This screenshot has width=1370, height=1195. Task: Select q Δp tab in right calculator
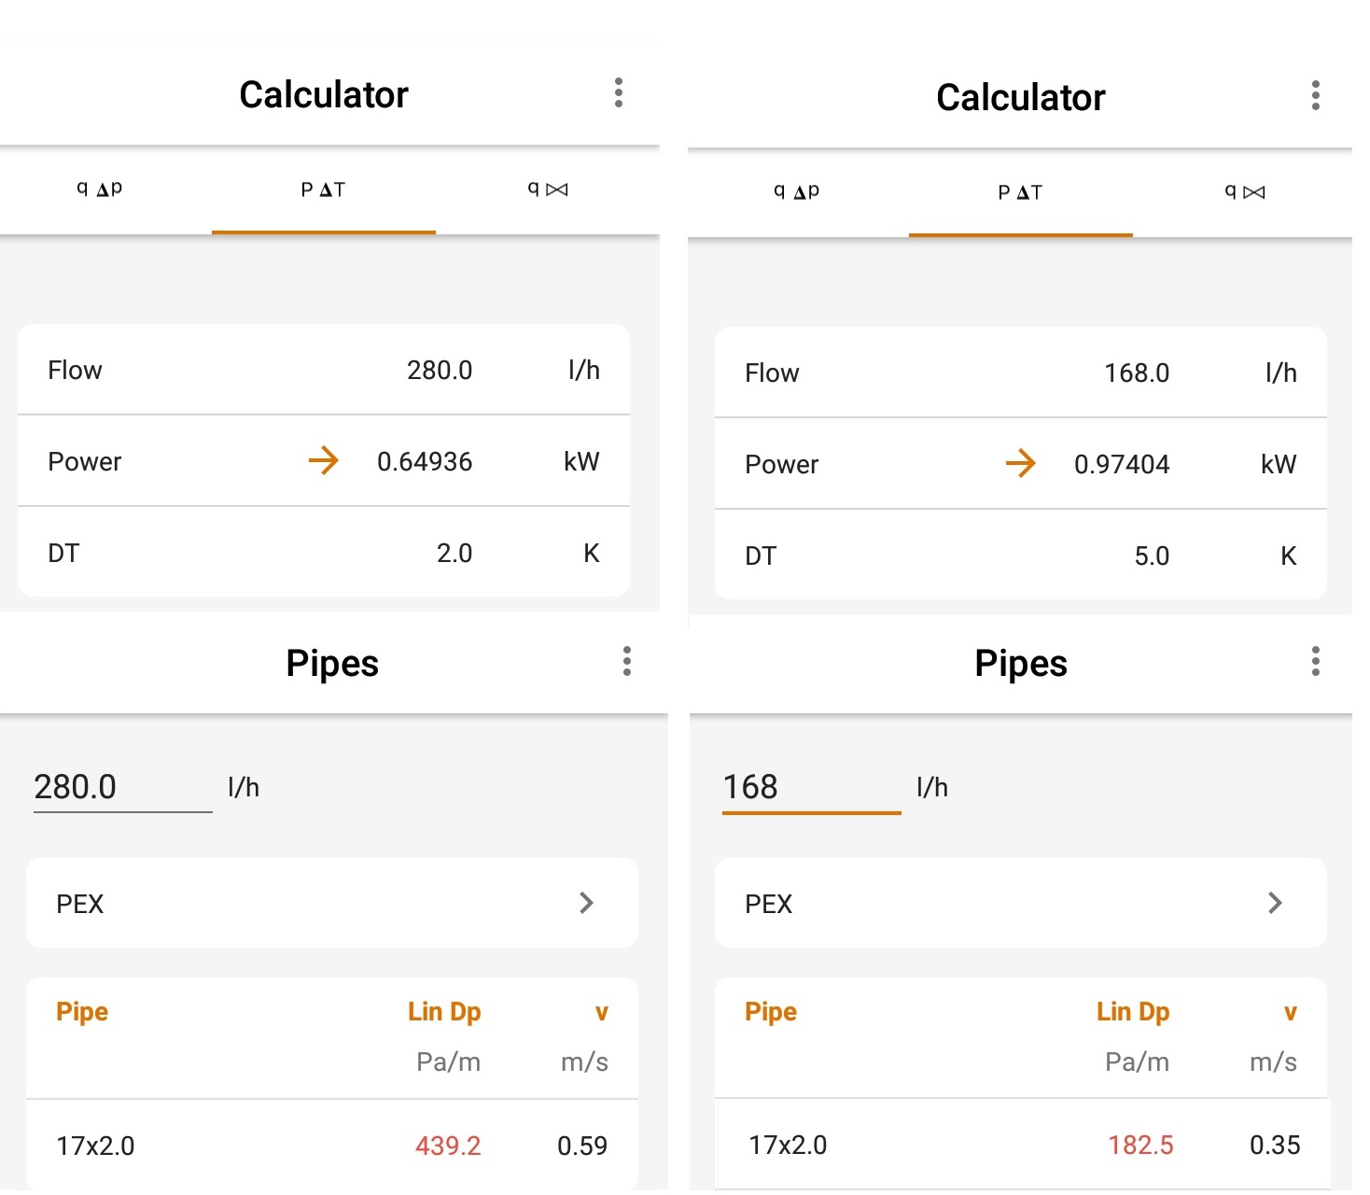click(x=797, y=192)
